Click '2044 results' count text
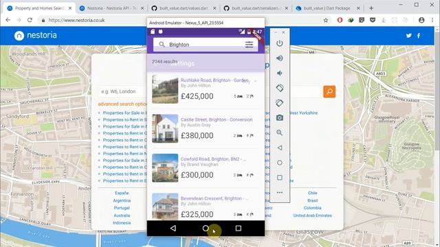 pyautogui.click(x=165, y=61)
